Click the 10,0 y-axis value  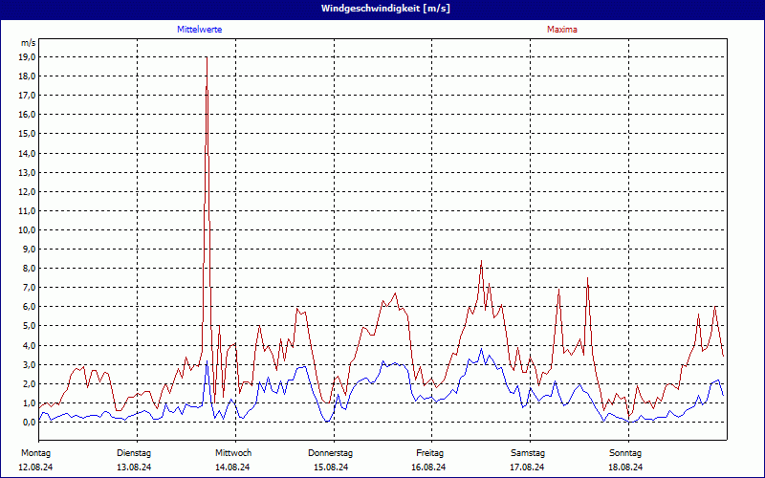(27, 229)
